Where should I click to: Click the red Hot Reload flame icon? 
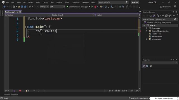pos(95,7)
